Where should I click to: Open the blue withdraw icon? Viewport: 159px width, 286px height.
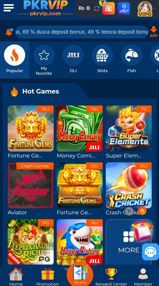[x=124, y=8]
